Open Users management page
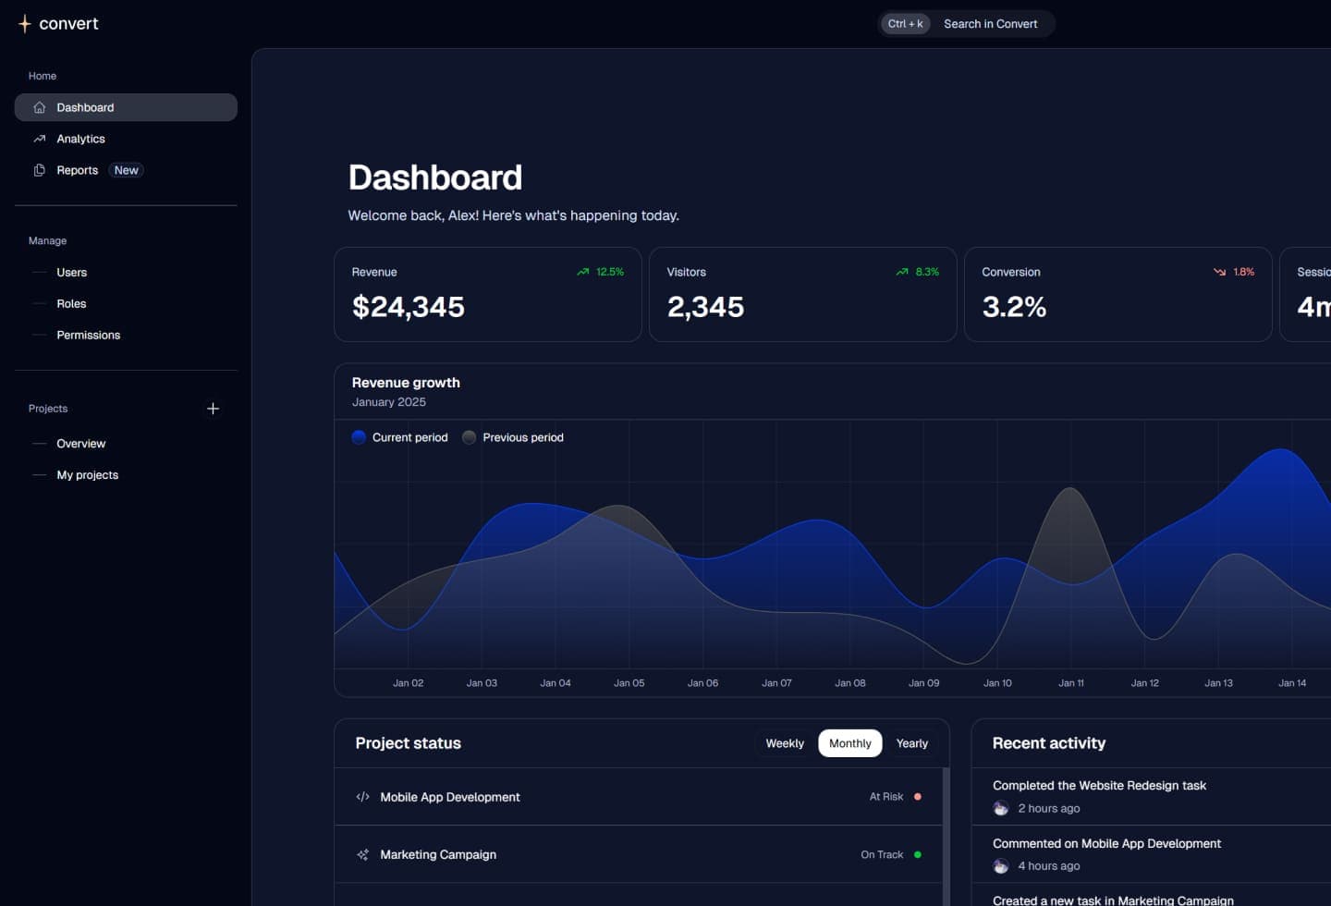 126,273
